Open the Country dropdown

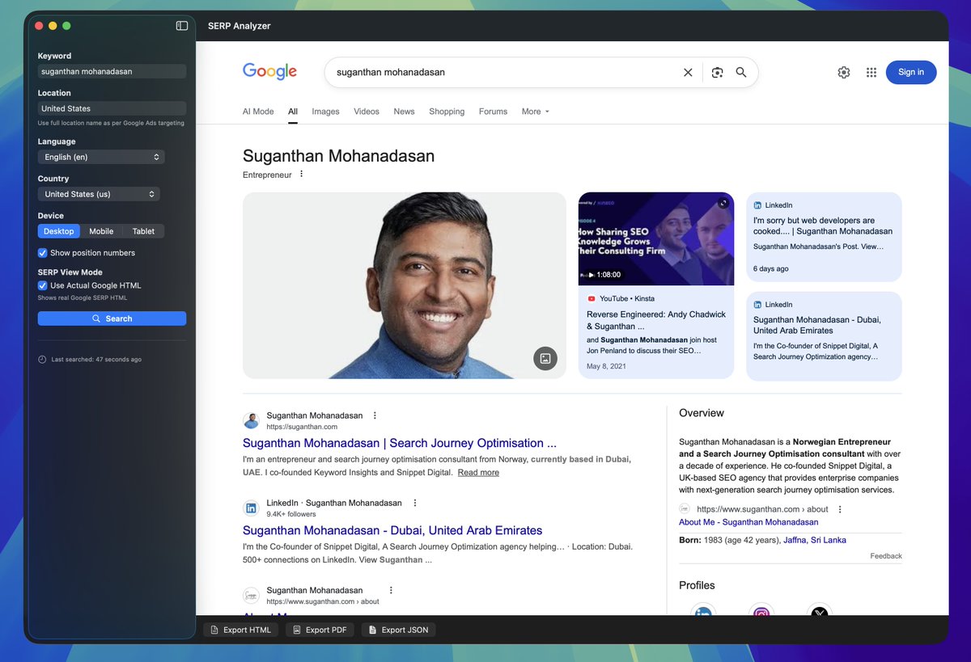pyautogui.click(x=99, y=194)
